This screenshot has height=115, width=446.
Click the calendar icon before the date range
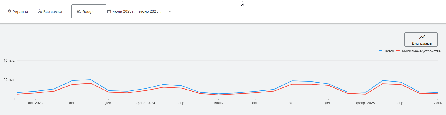coord(109,11)
